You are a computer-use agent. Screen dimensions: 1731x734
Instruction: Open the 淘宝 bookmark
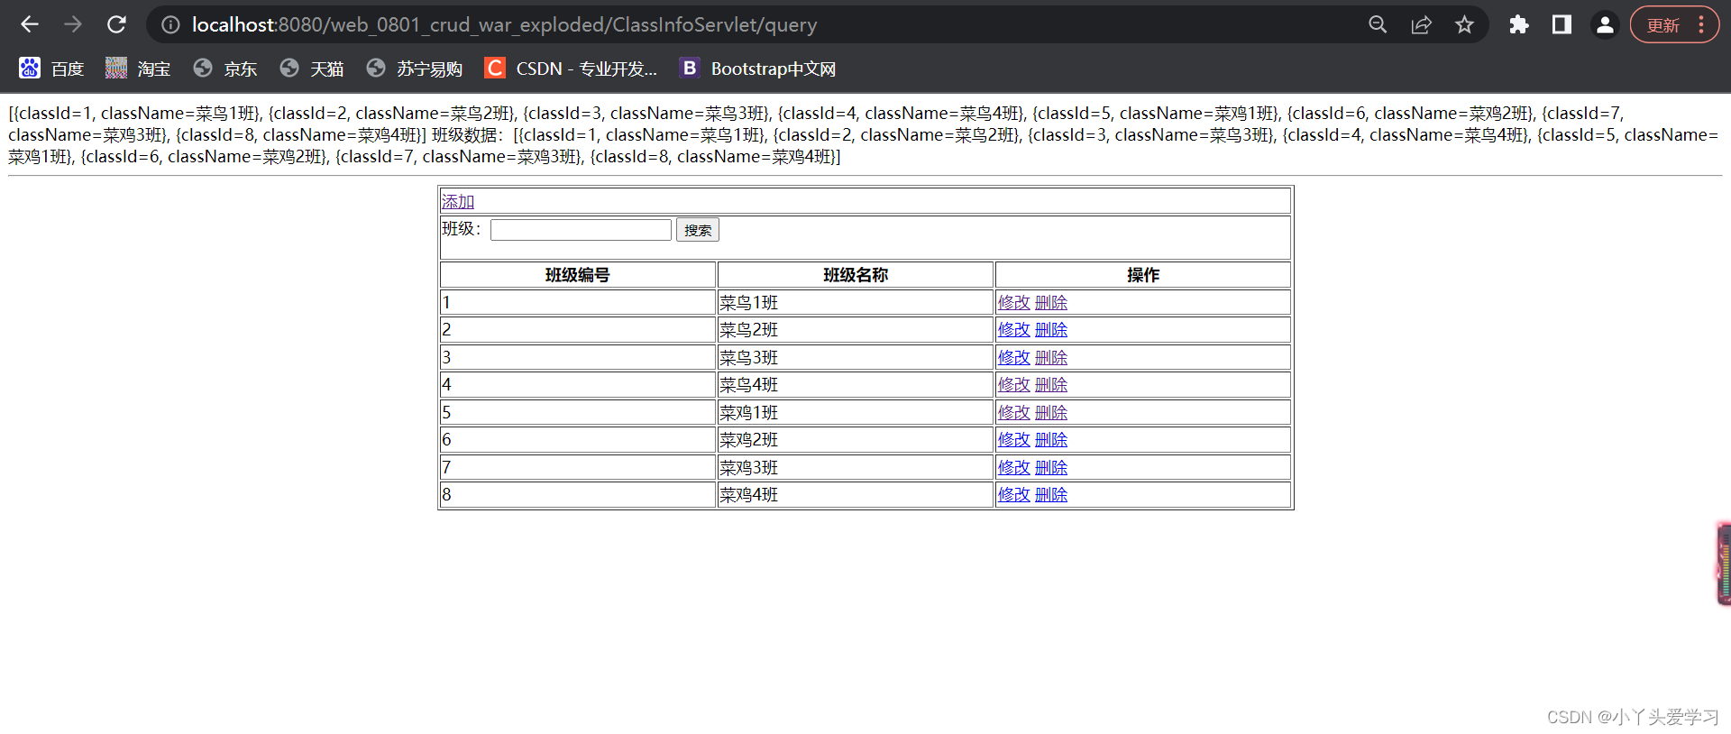click(138, 69)
